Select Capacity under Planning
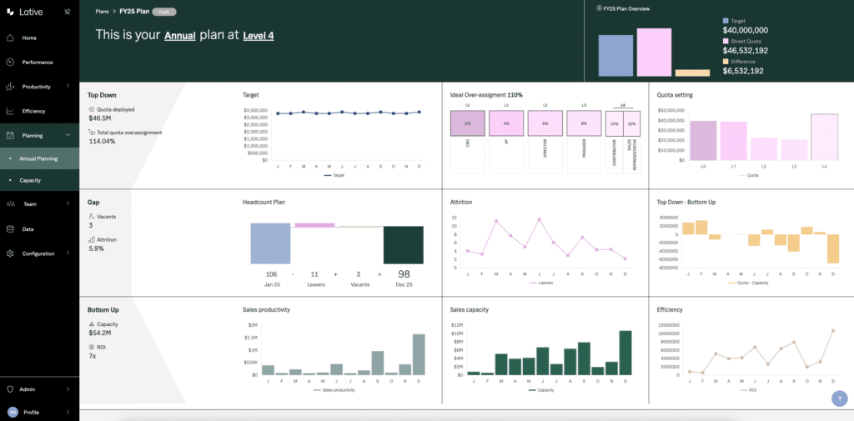The height and width of the screenshot is (421, 854). click(x=30, y=180)
